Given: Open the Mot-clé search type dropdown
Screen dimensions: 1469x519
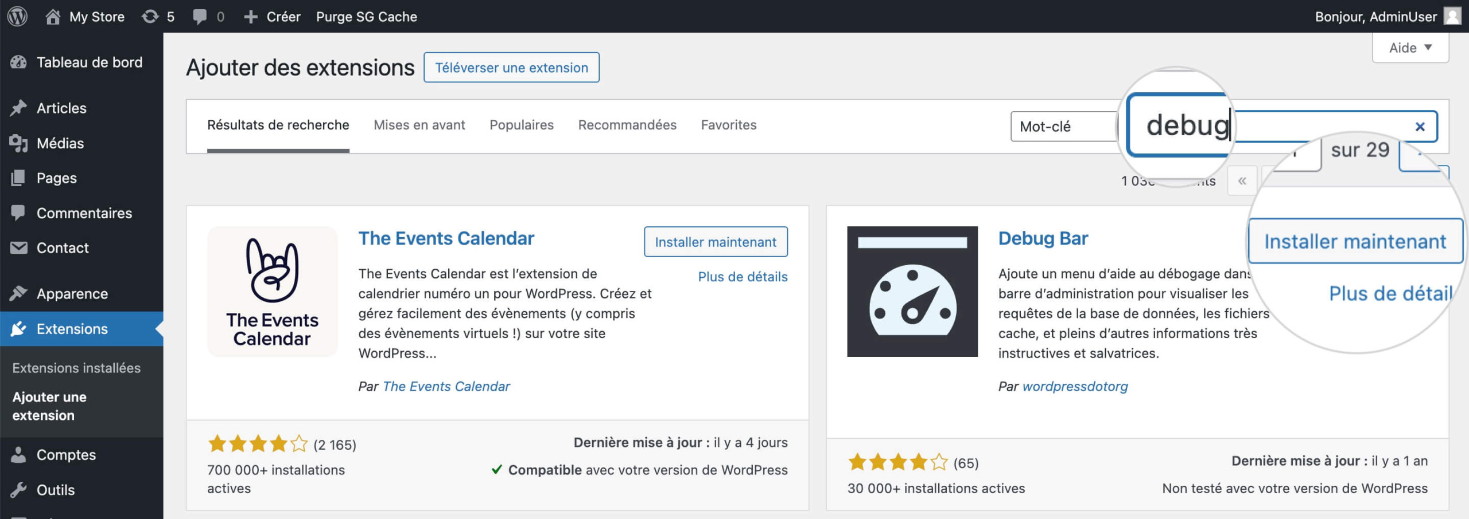Looking at the screenshot, I should (x=1063, y=126).
